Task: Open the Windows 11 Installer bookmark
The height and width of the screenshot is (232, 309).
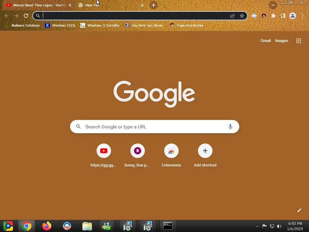Action: click(x=100, y=25)
